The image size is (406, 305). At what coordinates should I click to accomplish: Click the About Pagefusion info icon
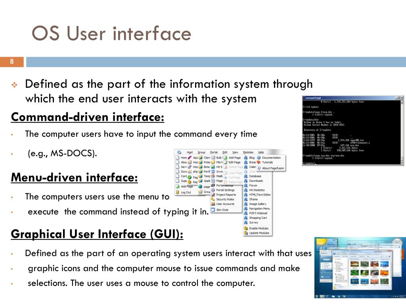click(259, 168)
